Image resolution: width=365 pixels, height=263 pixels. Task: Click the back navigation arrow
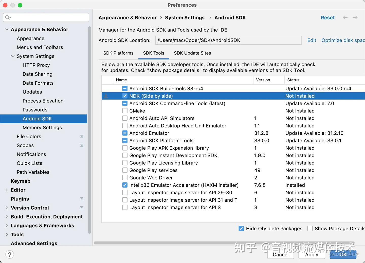[345, 17]
